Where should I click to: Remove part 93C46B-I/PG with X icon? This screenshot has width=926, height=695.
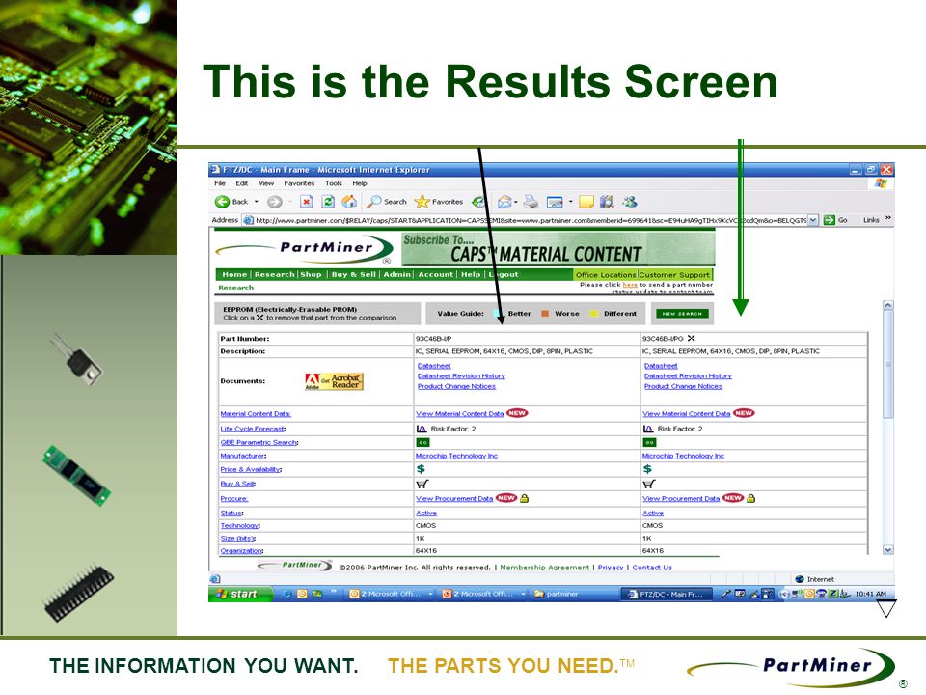pos(691,339)
